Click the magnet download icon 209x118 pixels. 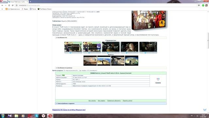pyautogui.click(x=158, y=79)
